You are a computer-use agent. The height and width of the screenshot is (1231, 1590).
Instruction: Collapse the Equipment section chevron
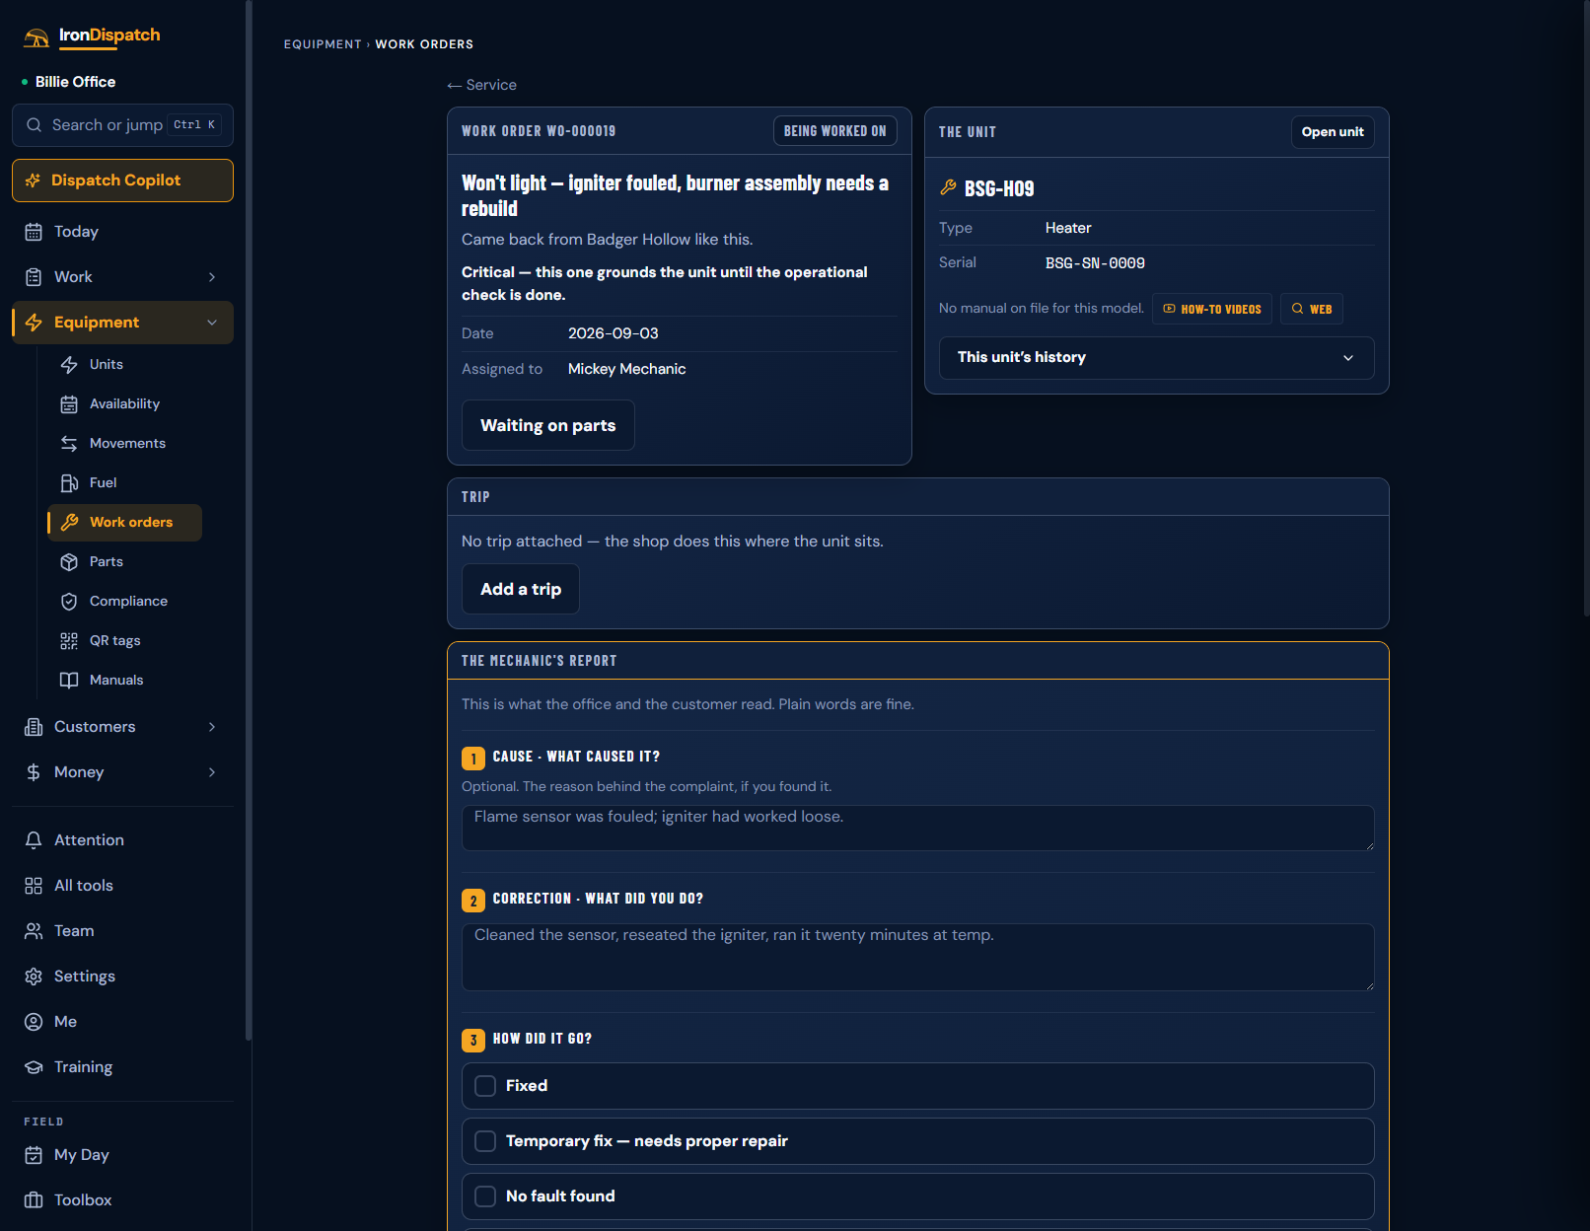[x=212, y=323]
